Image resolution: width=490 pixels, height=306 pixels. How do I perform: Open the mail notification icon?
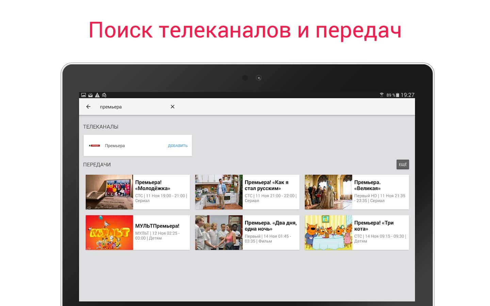91,95
